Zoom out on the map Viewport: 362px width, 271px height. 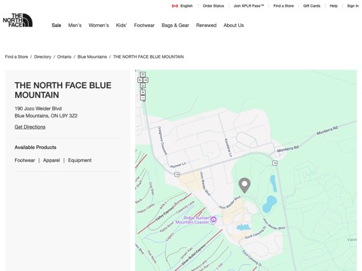143,98
